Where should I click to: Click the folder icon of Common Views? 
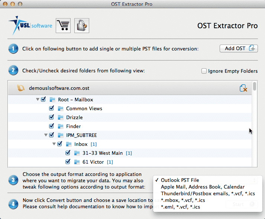(61, 109)
